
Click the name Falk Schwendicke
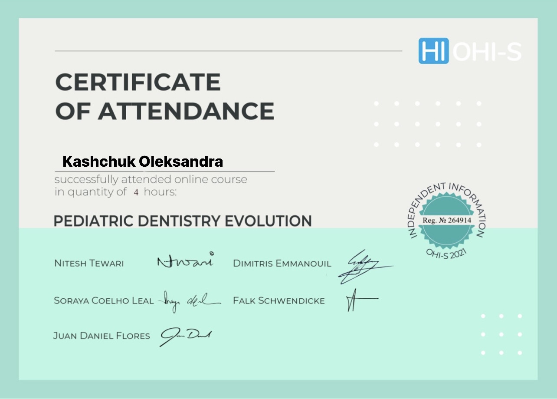coord(279,300)
